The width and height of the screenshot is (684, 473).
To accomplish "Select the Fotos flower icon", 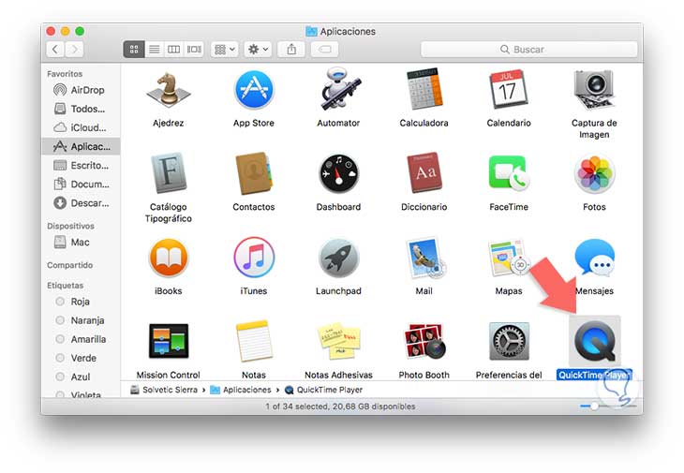I will [594, 174].
